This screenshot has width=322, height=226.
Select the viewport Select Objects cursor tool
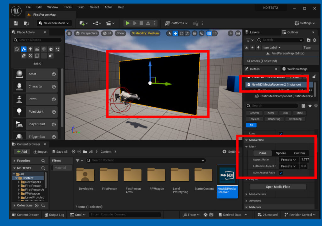pos(170,34)
